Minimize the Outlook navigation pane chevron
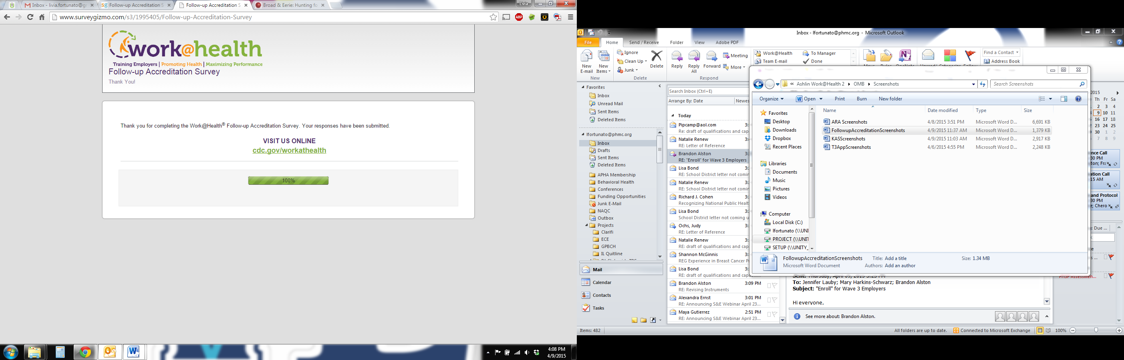This screenshot has height=360, width=1124. pos(659,86)
